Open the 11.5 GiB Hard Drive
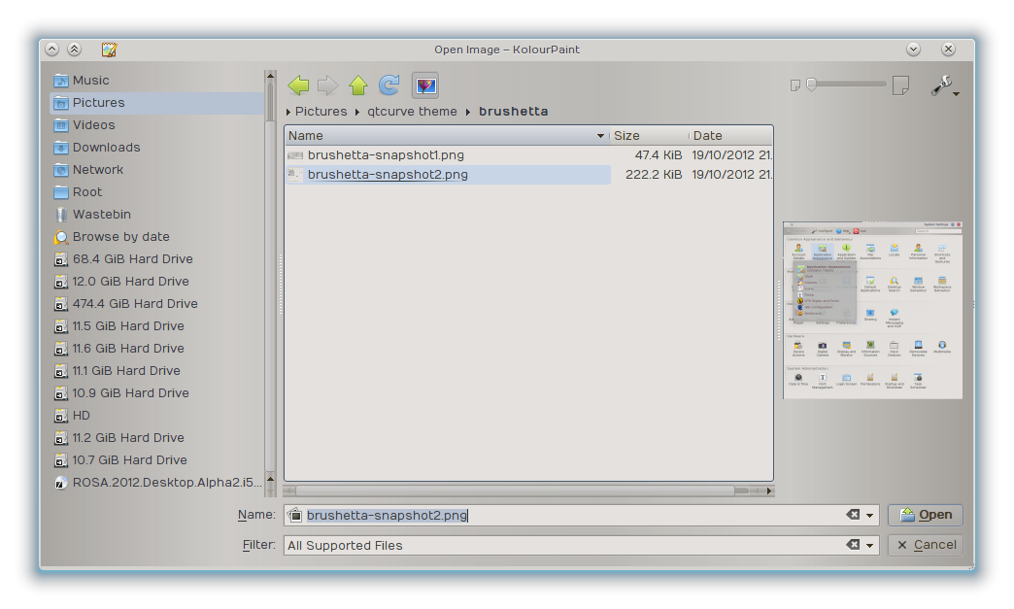This screenshot has width=1014, height=609. pyautogui.click(x=156, y=325)
